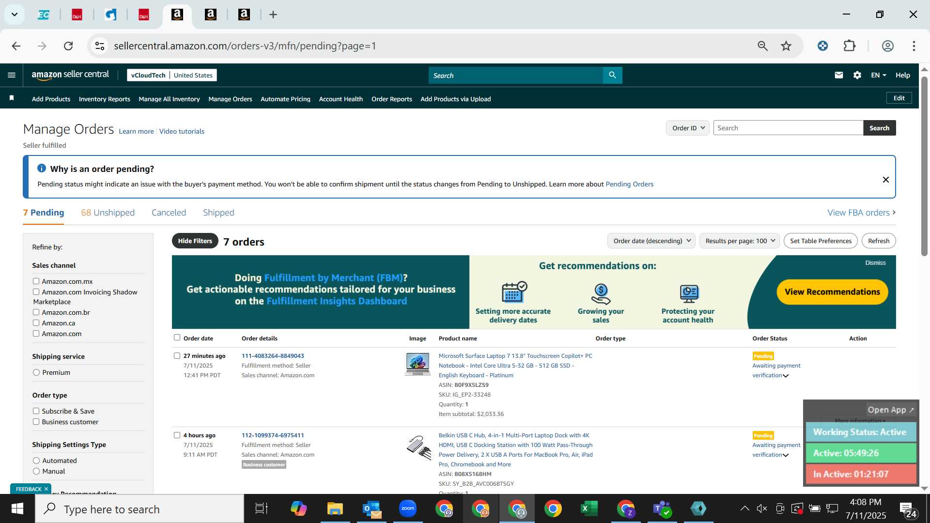Open the Results per page dropdown

coord(740,241)
